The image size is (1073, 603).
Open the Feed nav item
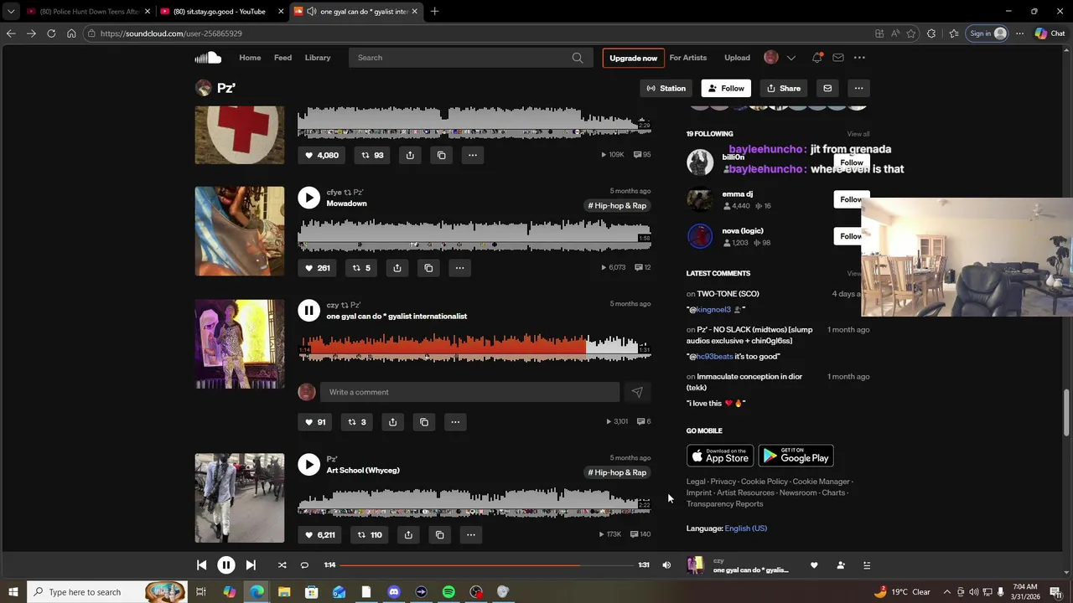pyautogui.click(x=283, y=58)
